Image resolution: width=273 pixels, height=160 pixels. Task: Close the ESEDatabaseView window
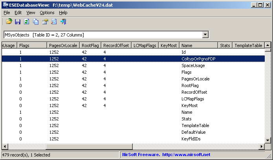coord(267,5)
